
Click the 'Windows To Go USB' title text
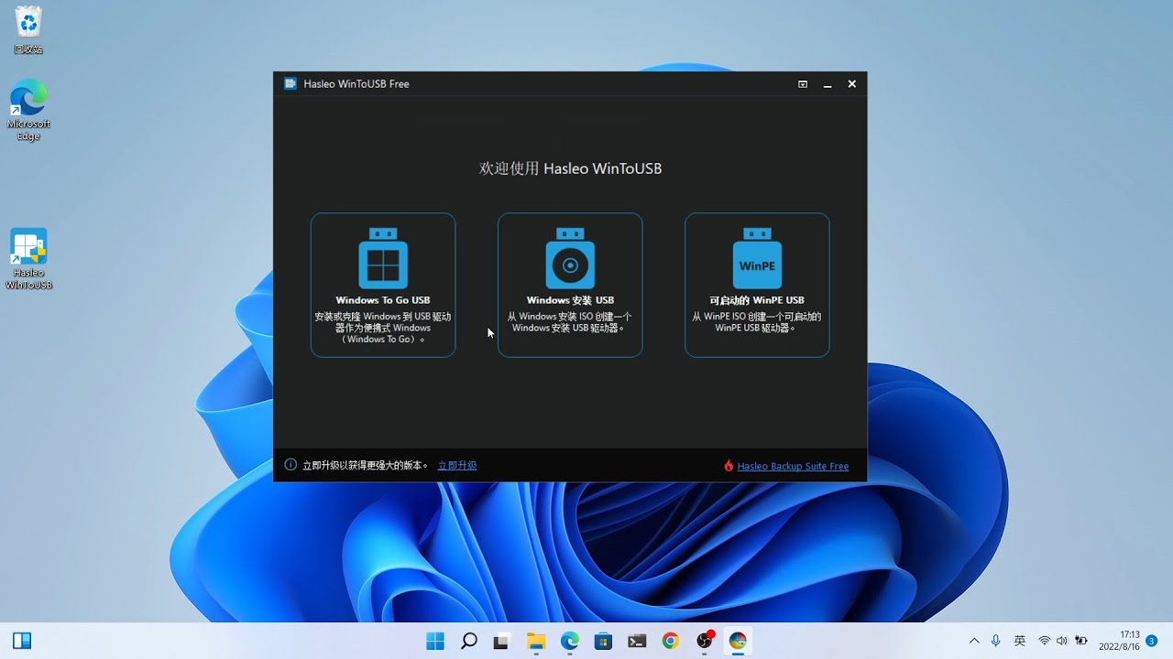pos(383,300)
